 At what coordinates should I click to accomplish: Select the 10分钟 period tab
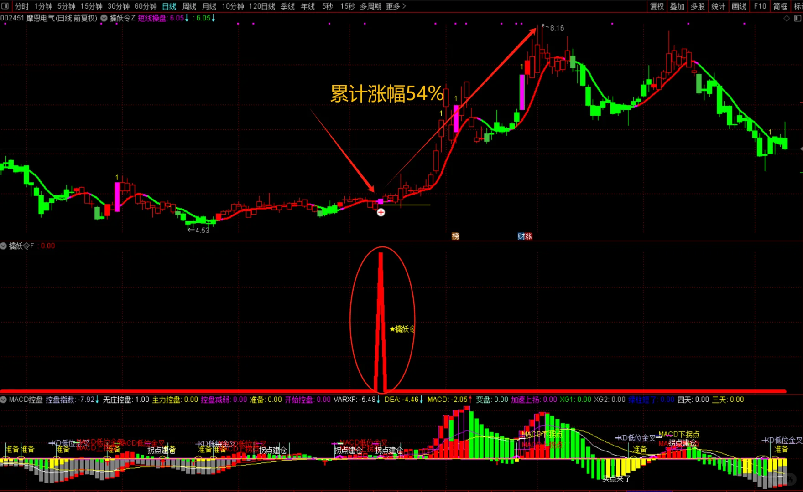[233, 6]
